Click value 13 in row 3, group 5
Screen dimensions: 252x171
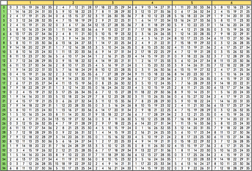point(176,20)
